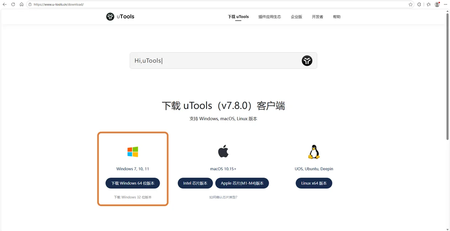The width and height of the screenshot is (450, 231).
Task: Open the browser home page icon
Action: 21,5
